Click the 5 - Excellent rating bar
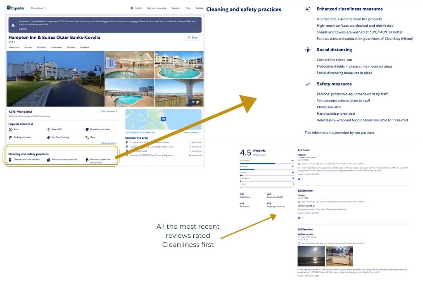Viewport: 423px width, 282px height. [x=267, y=164]
